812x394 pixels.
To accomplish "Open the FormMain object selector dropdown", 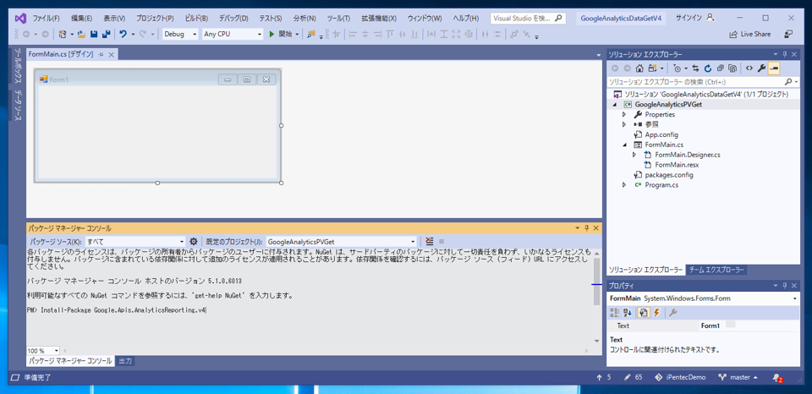I will [703, 298].
